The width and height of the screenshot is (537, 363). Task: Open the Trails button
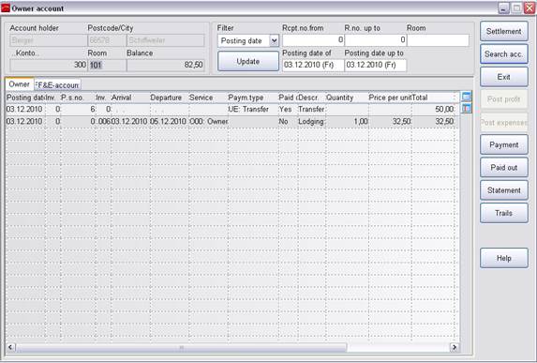click(504, 213)
